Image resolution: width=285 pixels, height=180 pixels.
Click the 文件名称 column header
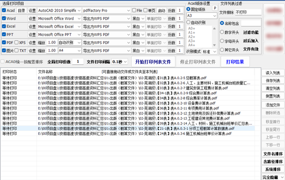click(x=145, y=72)
